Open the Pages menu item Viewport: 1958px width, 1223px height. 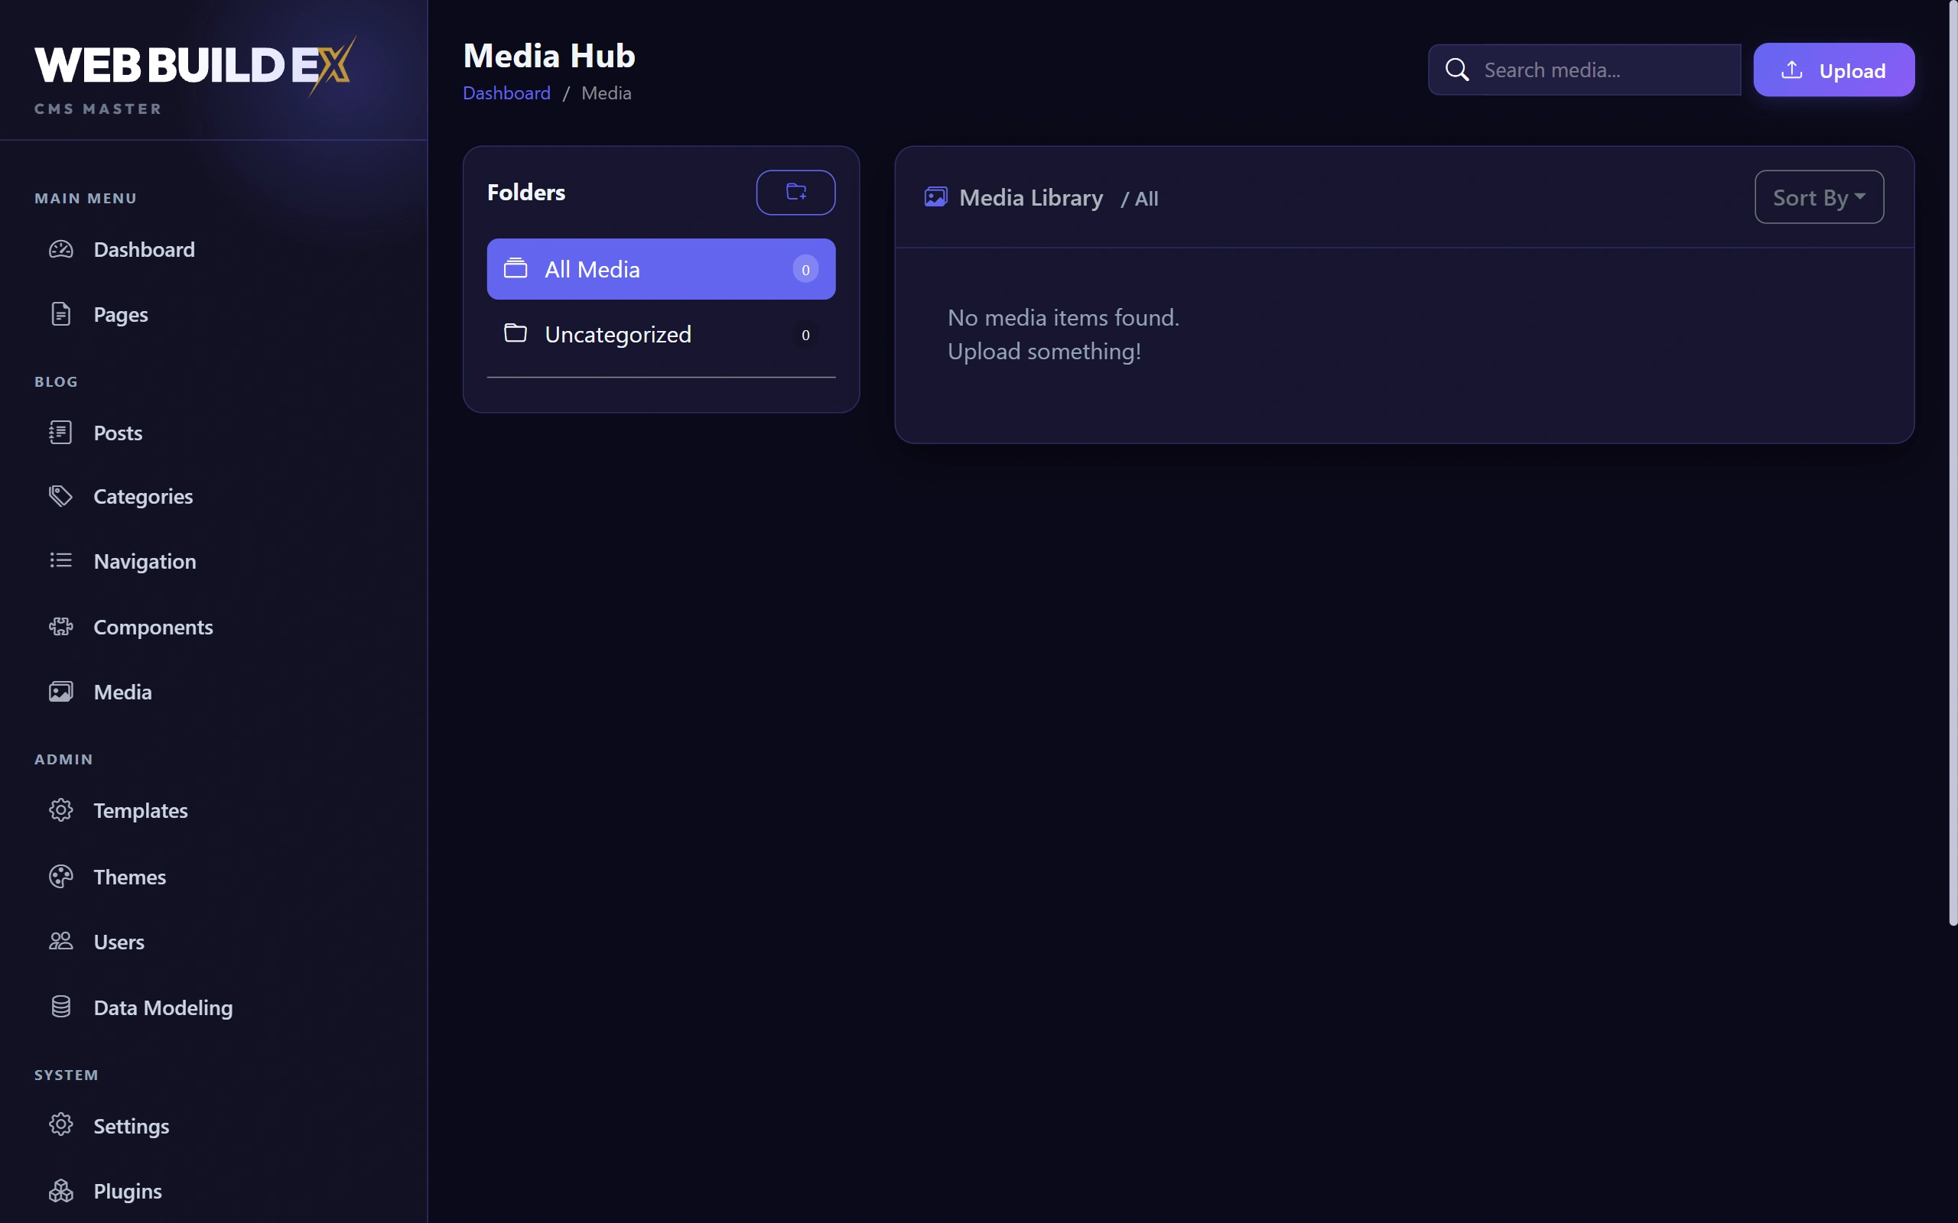click(x=121, y=314)
